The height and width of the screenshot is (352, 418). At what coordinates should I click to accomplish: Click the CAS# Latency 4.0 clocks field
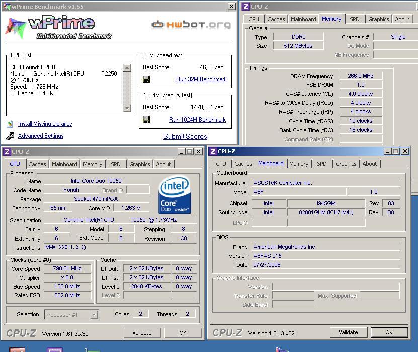tap(361, 94)
